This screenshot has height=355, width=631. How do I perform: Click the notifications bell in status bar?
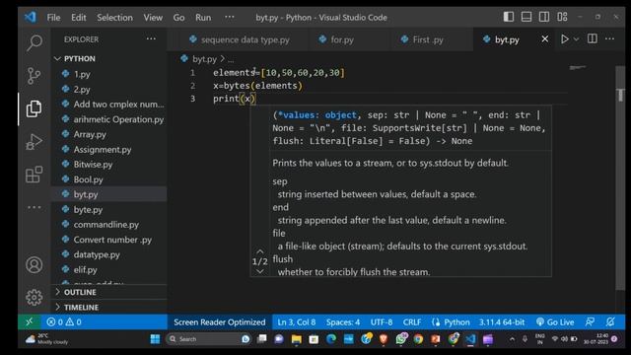[610, 322]
